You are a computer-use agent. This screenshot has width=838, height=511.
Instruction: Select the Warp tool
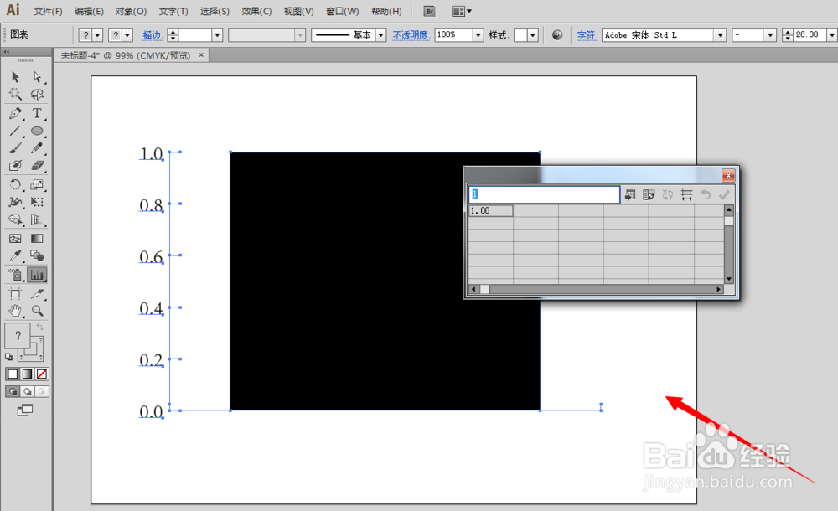pyautogui.click(x=15, y=202)
